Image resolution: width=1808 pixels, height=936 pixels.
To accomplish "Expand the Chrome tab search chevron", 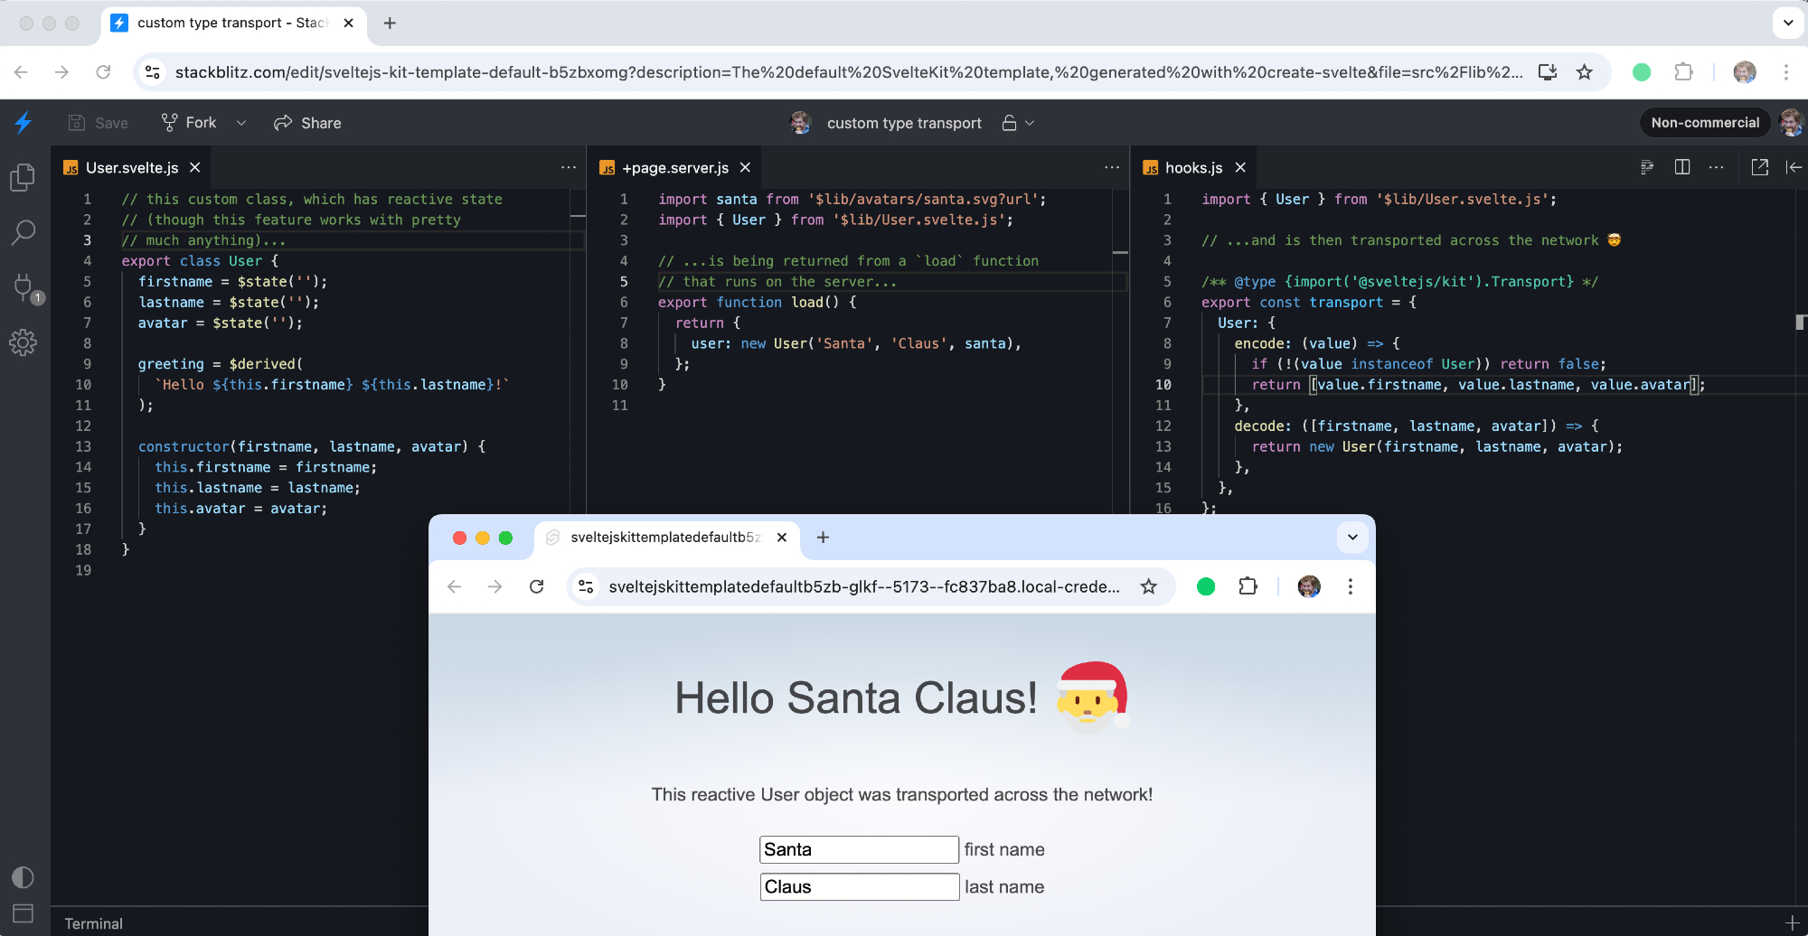I will coord(1788,23).
